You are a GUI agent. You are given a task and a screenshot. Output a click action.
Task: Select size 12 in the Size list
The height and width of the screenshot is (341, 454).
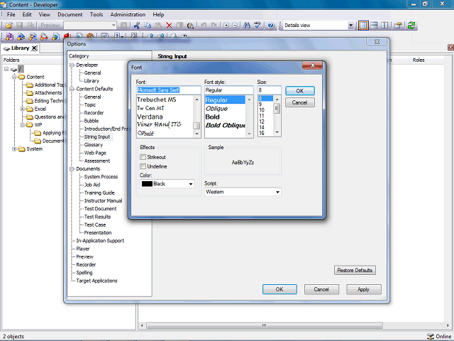pos(262,121)
